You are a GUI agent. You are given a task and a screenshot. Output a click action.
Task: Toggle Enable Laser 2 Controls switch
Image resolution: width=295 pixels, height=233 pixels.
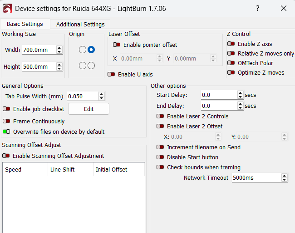point(160,116)
